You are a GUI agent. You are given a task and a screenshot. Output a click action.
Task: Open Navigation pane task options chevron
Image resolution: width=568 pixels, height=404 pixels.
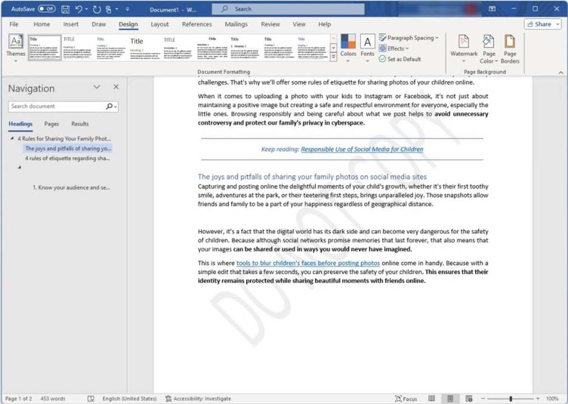coord(97,87)
